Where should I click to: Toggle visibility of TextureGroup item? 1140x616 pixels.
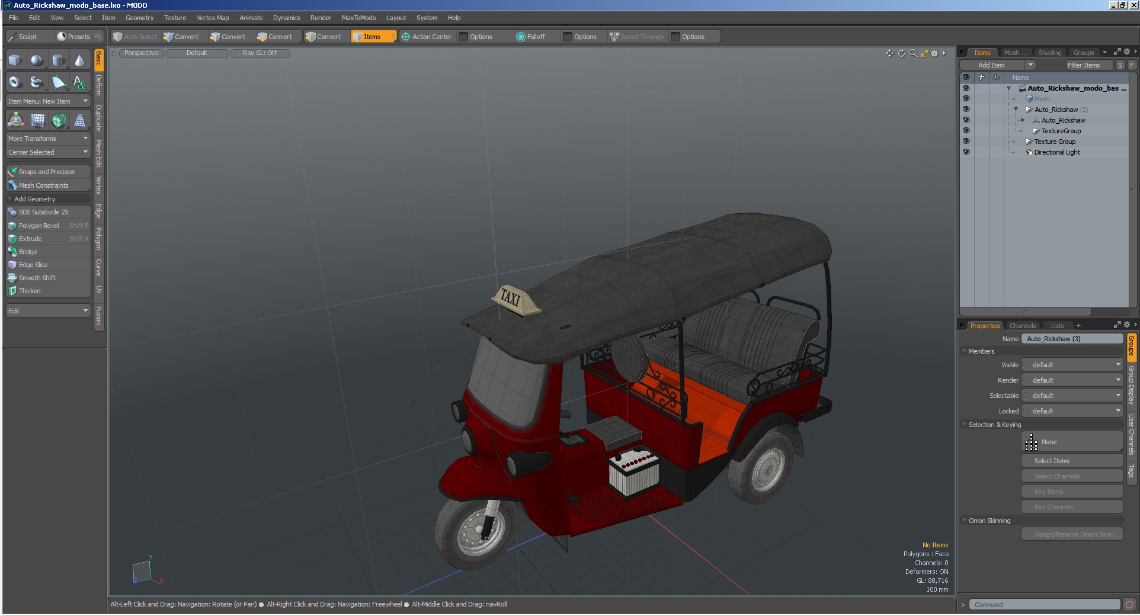[x=966, y=131]
